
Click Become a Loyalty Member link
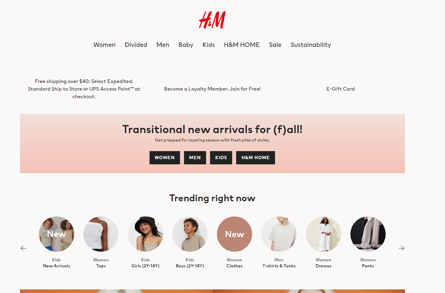click(x=212, y=89)
